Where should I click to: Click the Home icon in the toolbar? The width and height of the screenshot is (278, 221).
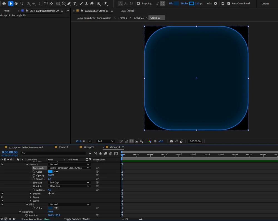tap(4, 3)
